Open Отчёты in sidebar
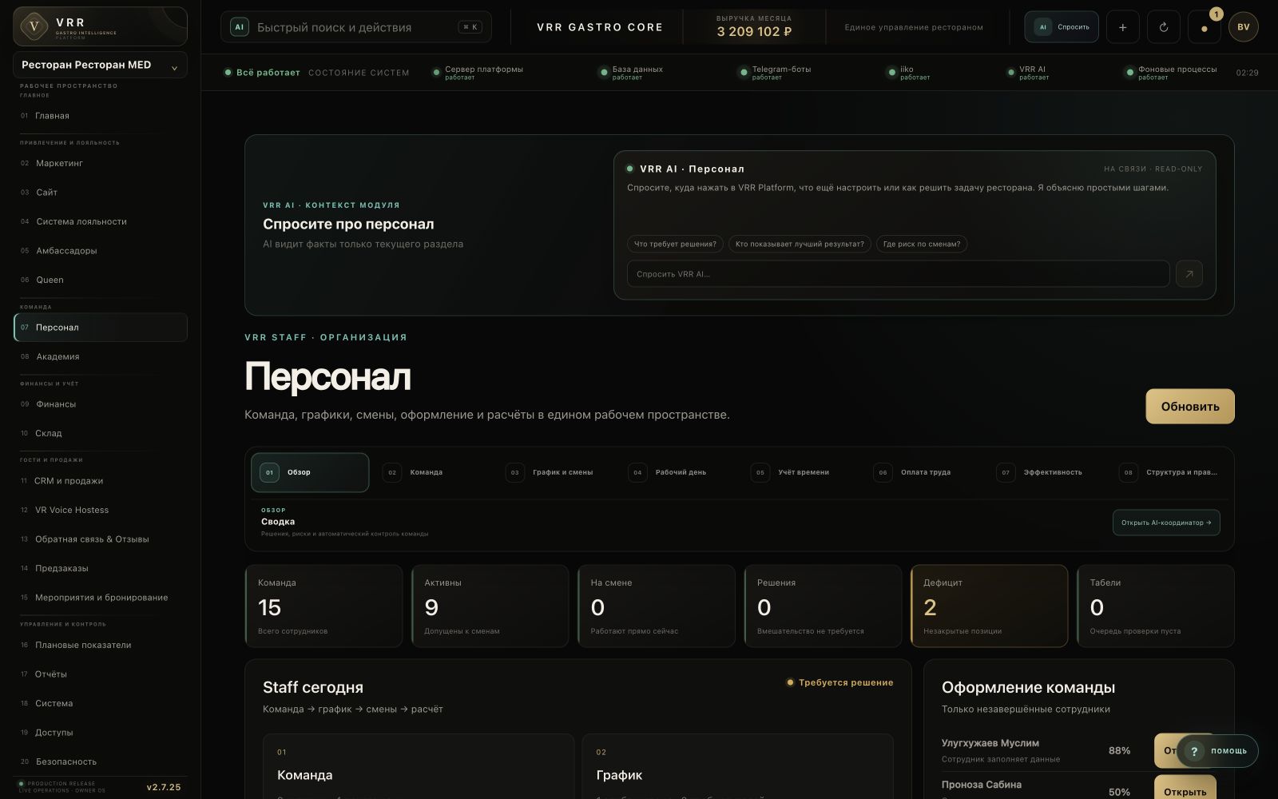This screenshot has width=1278, height=799. click(101, 674)
